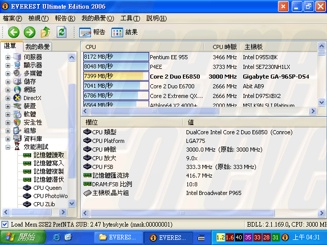
Task: Select 記憶體寫入 memory write benchmark
Action: [x=48, y=163]
